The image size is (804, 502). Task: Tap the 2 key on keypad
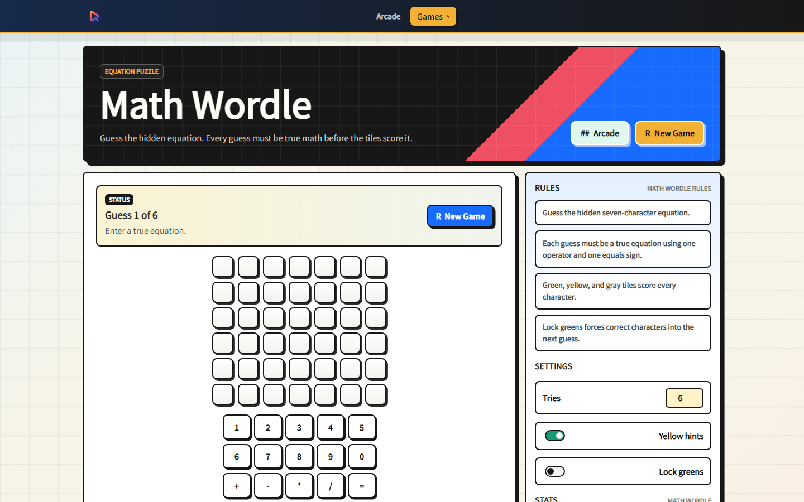click(268, 428)
